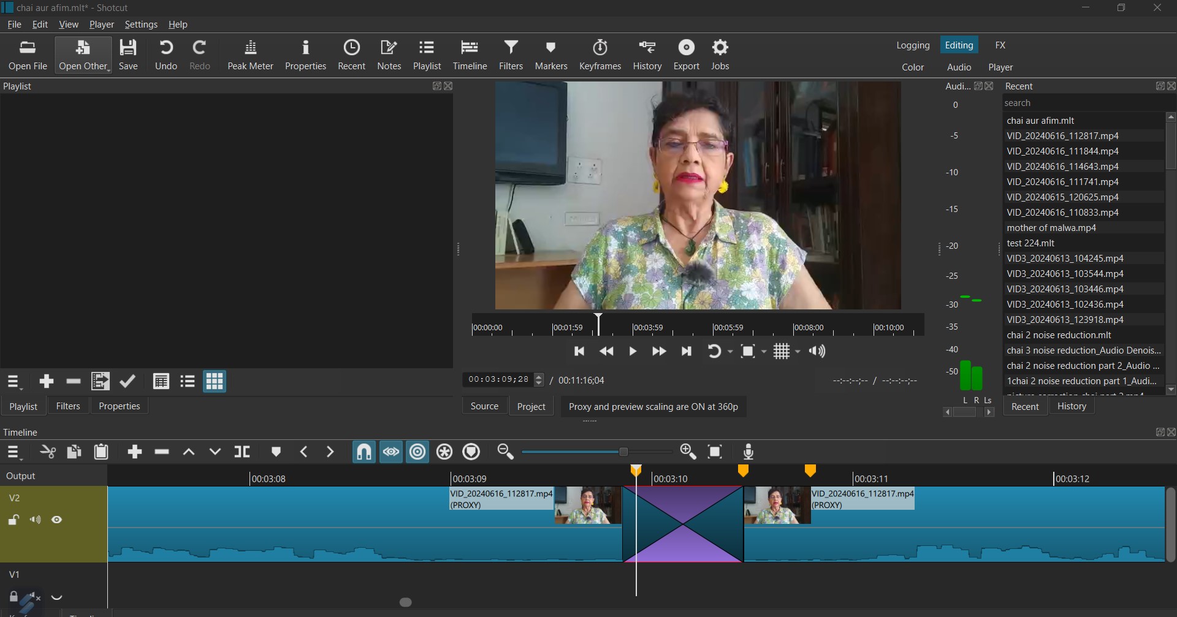Open the Filters panel from toolbar

click(511, 55)
